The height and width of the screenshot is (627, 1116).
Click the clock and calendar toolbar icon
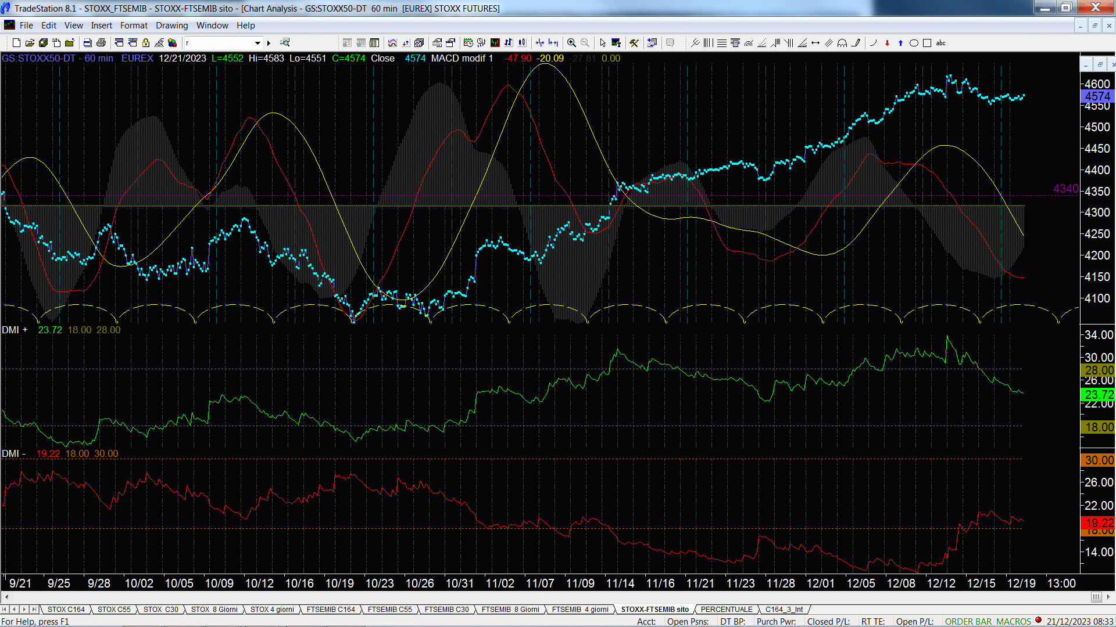(468, 43)
